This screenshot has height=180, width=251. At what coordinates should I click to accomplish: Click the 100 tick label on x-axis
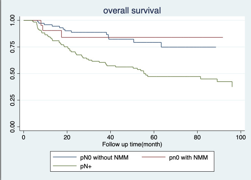241,137
